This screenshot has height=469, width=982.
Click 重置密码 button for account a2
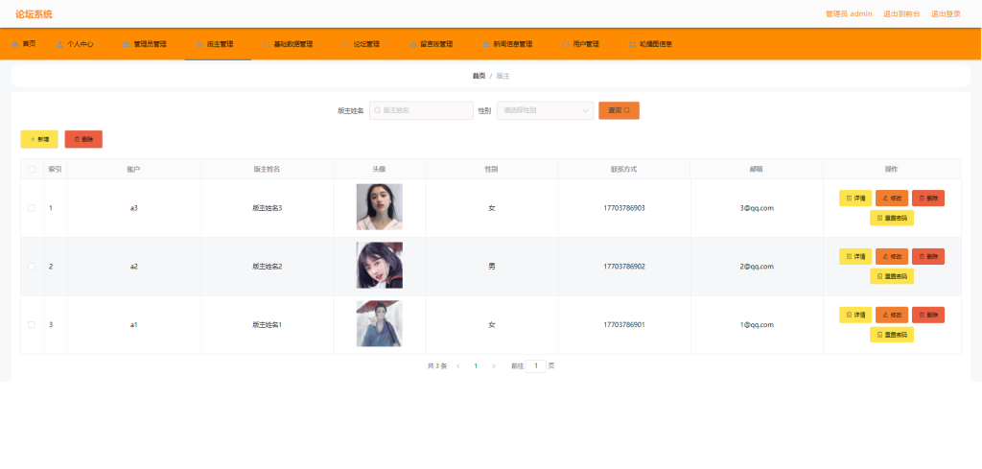pos(891,276)
